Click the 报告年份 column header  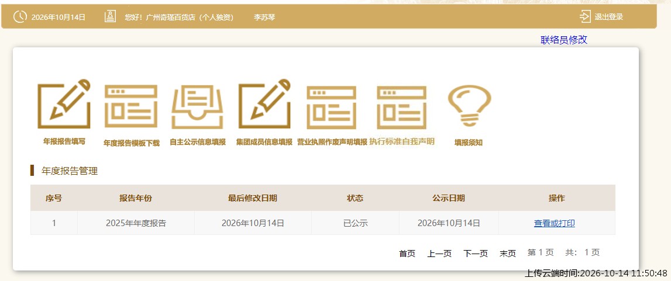click(x=136, y=198)
